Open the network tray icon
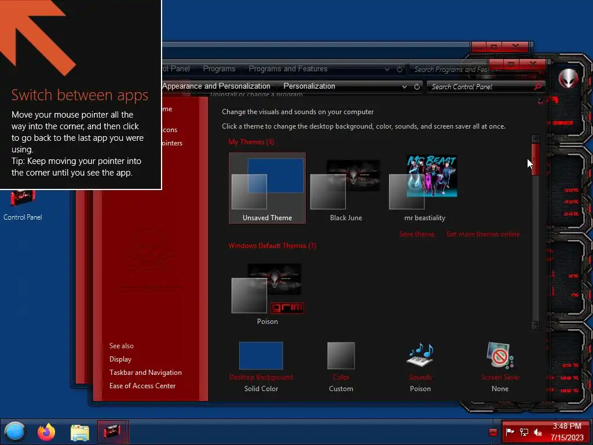This screenshot has height=445, width=593. click(524, 432)
